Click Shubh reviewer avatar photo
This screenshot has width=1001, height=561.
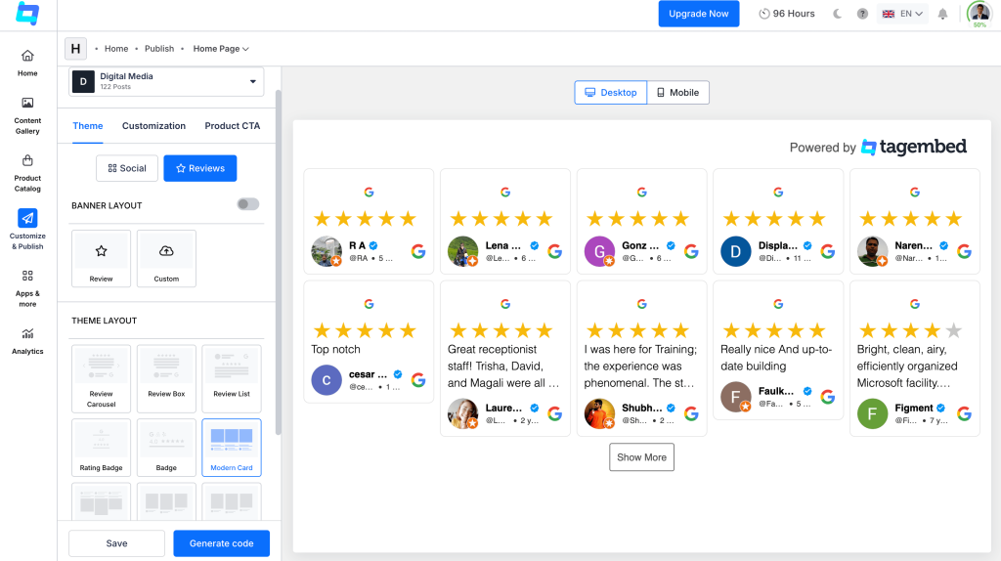[599, 413]
